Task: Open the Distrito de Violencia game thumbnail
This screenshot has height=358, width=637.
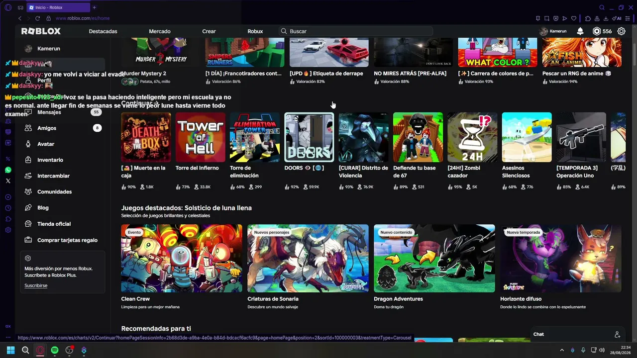Action: (x=363, y=137)
